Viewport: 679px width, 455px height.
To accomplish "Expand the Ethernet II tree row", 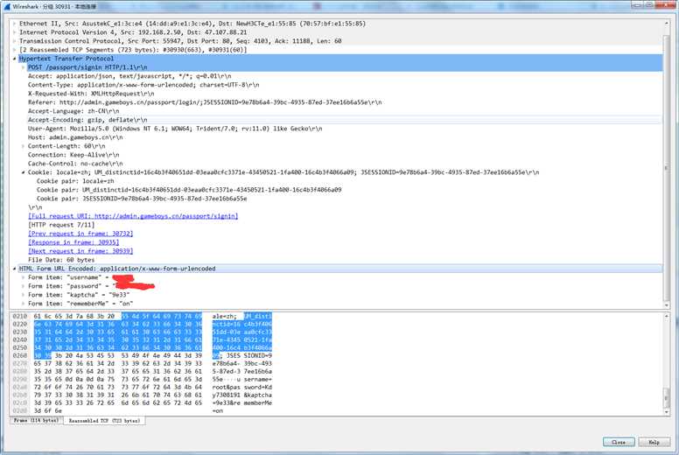I will click(14, 24).
